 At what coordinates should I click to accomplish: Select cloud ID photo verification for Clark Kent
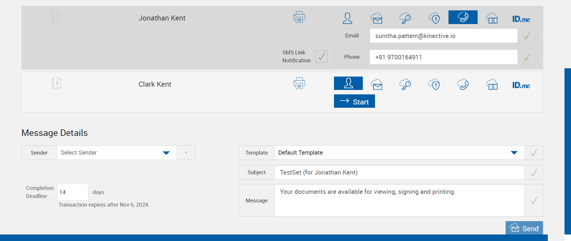pos(492,85)
